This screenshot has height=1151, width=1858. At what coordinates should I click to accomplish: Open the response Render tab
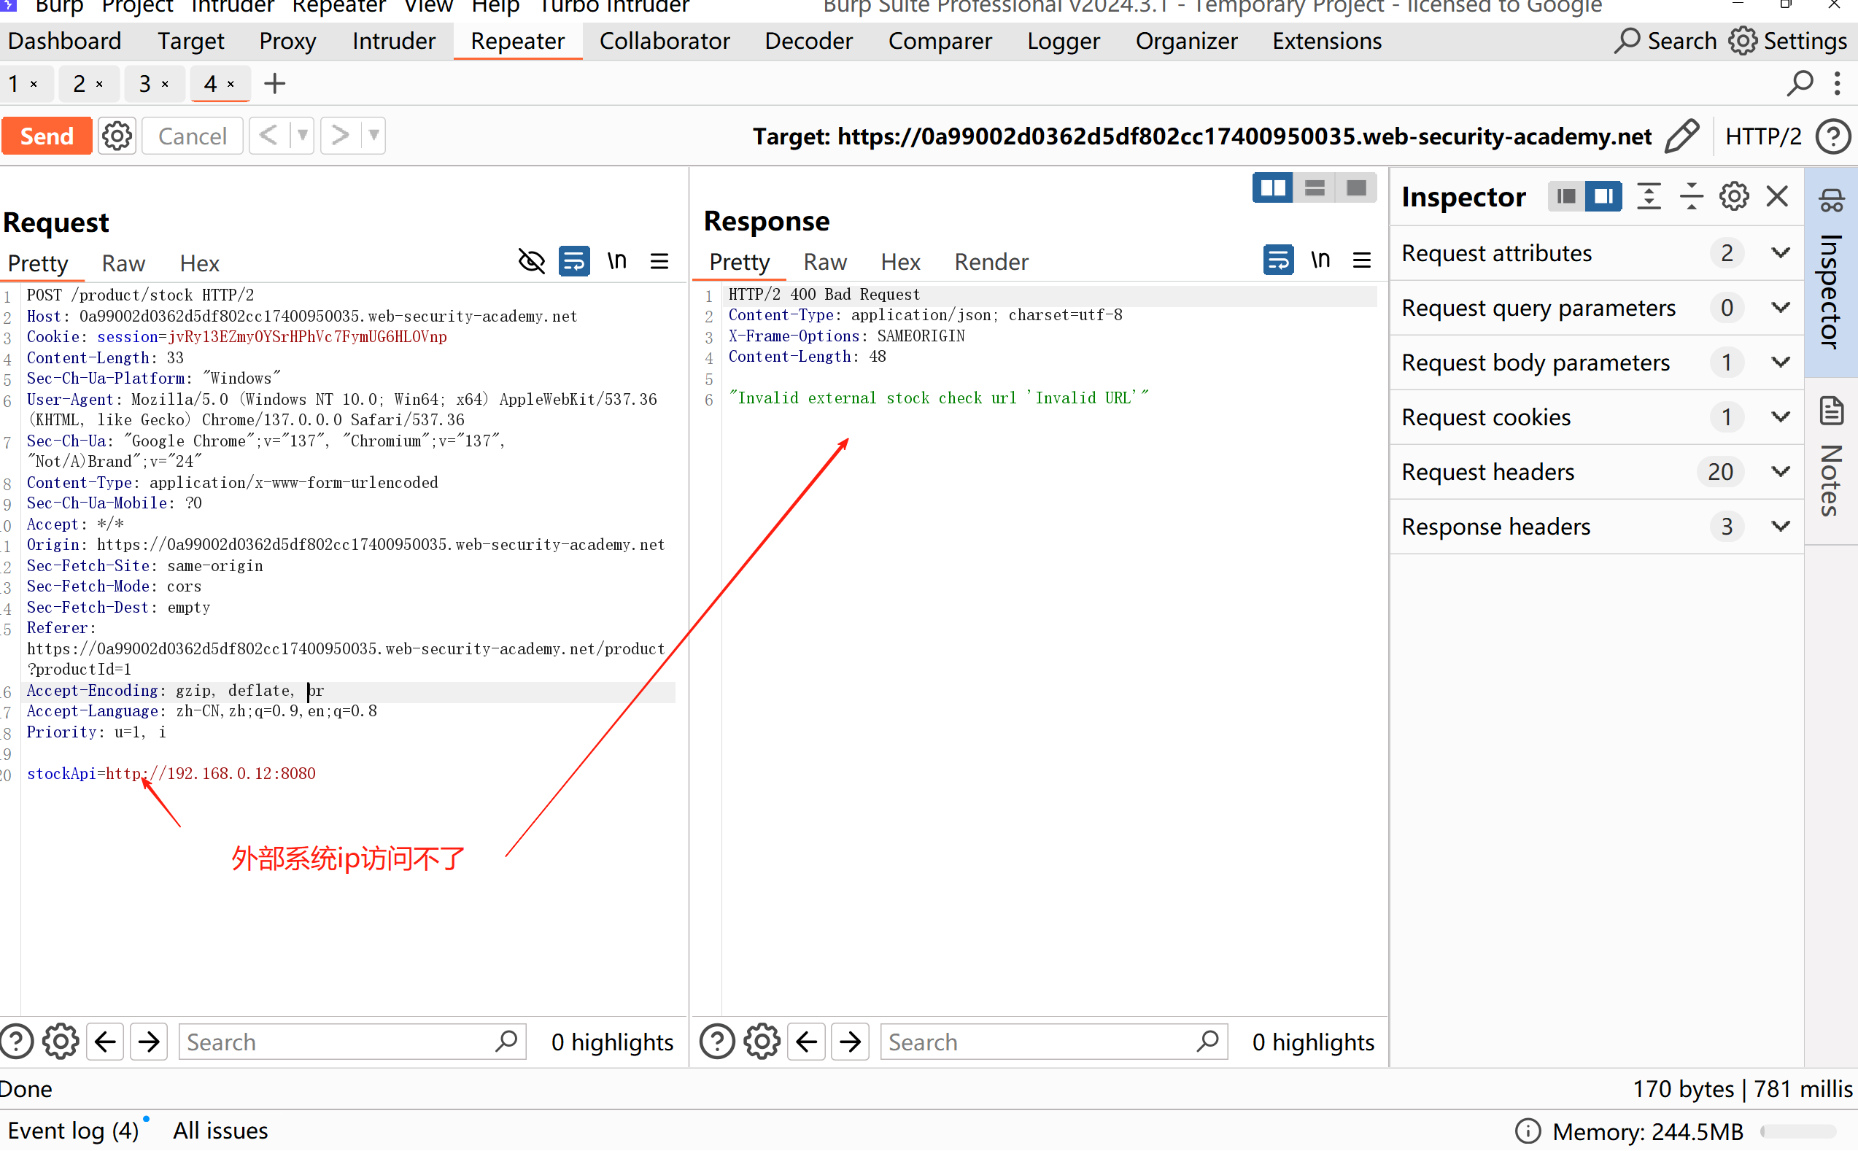click(x=991, y=262)
